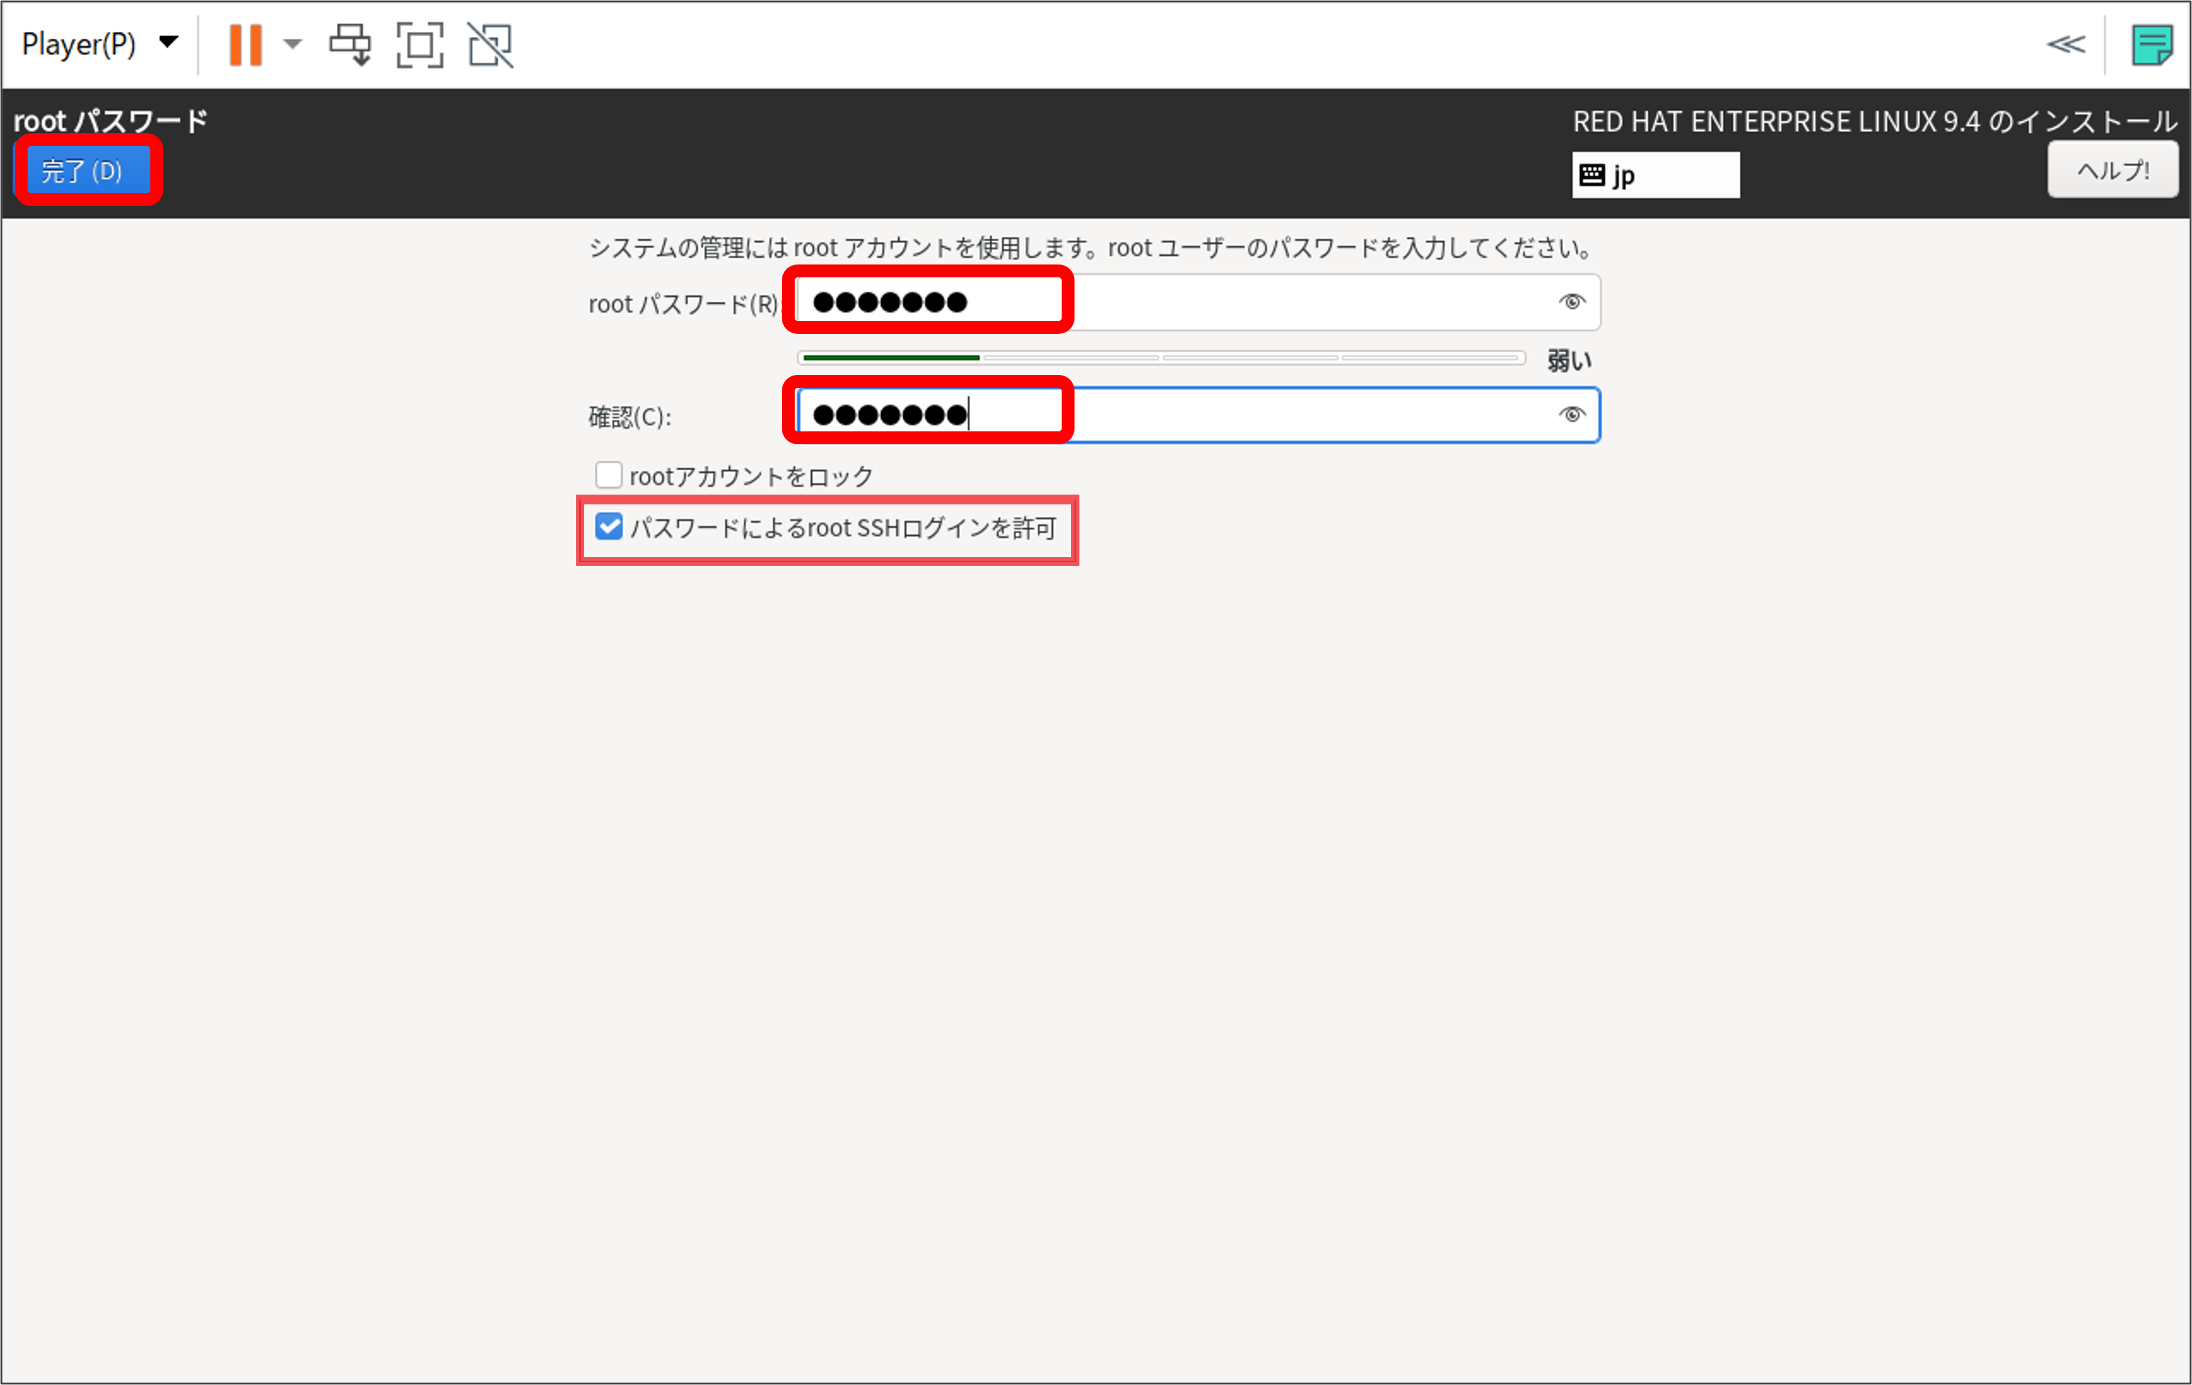Click the password strength bar
Viewport: 2192px width, 1385px height.
[1160, 358]
